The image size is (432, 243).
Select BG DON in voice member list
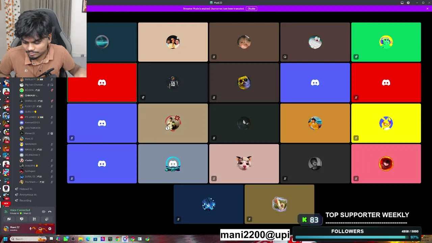(36, 90)
